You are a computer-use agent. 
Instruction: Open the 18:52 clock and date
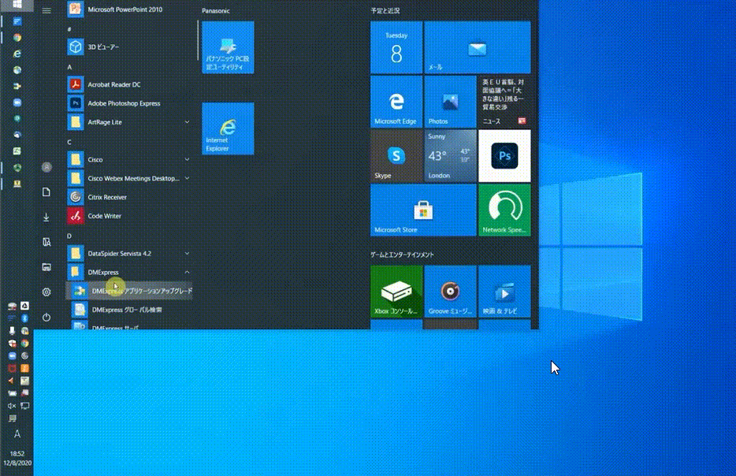click(17, 458)
